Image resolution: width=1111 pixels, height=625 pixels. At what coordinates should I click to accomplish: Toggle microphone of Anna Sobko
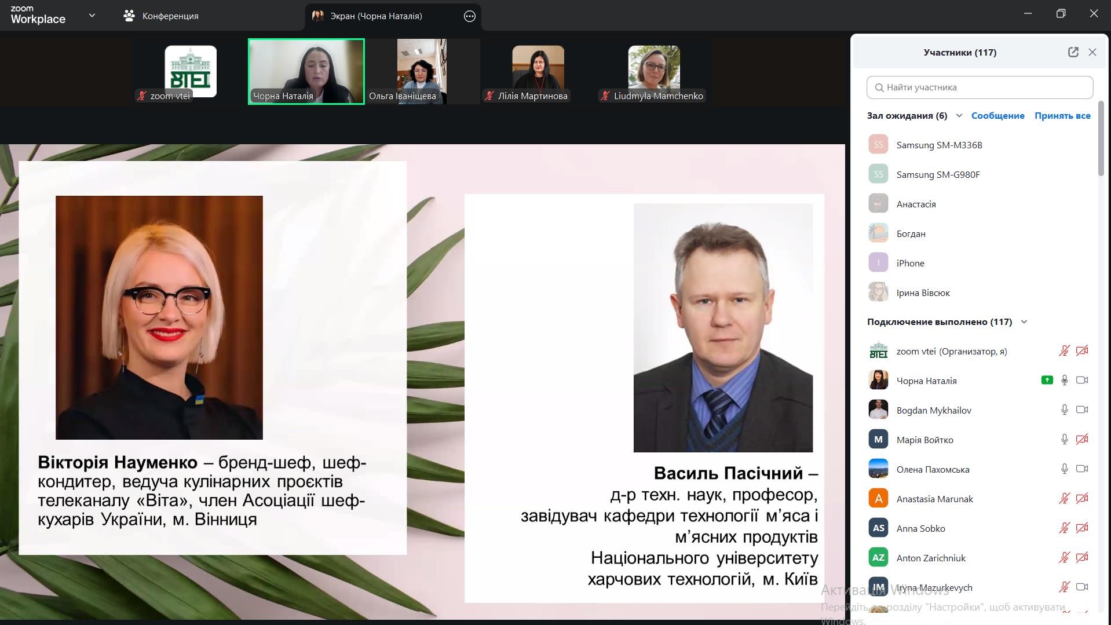1064,528
